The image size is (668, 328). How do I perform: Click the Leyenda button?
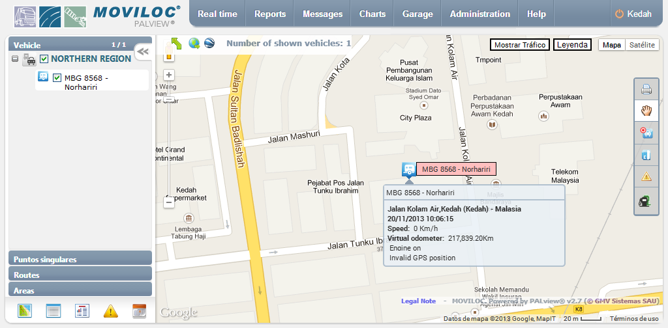[x=572, y=45]
